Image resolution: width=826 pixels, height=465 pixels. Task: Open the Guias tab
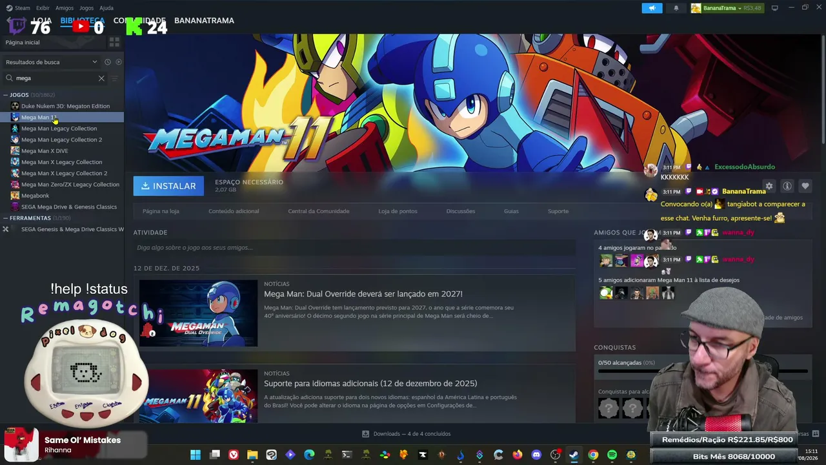click(511, 211)
